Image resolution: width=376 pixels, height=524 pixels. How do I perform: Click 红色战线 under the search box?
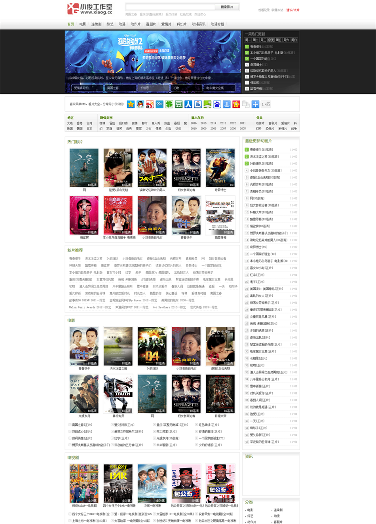point(186,14)
